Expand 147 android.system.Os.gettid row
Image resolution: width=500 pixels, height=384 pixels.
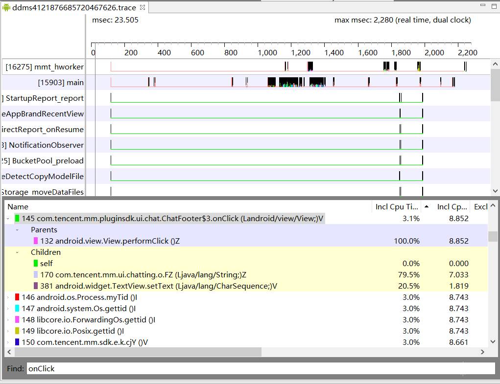[x=8, y=309]
